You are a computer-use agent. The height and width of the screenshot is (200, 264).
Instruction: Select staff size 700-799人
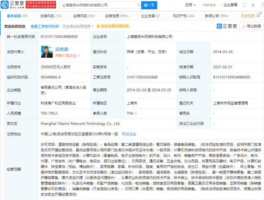[49, 113]
